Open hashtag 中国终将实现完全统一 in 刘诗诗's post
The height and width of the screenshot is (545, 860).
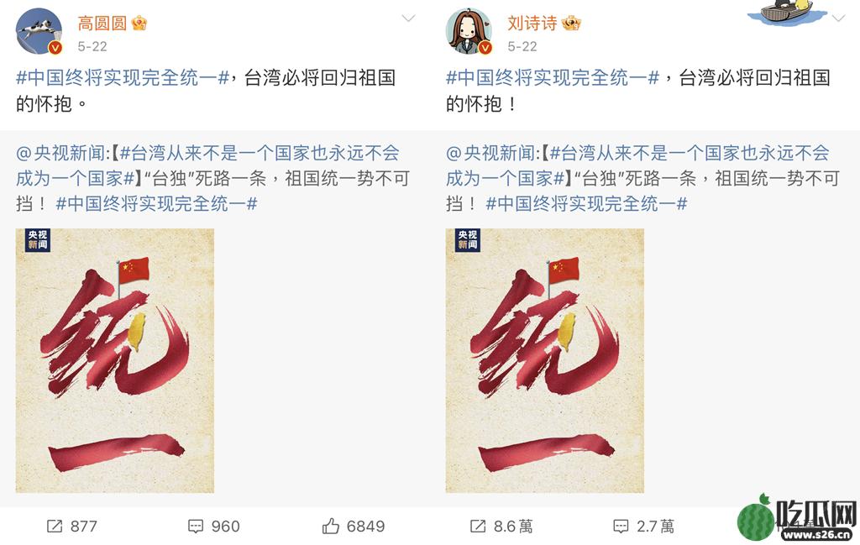(553, 78)
